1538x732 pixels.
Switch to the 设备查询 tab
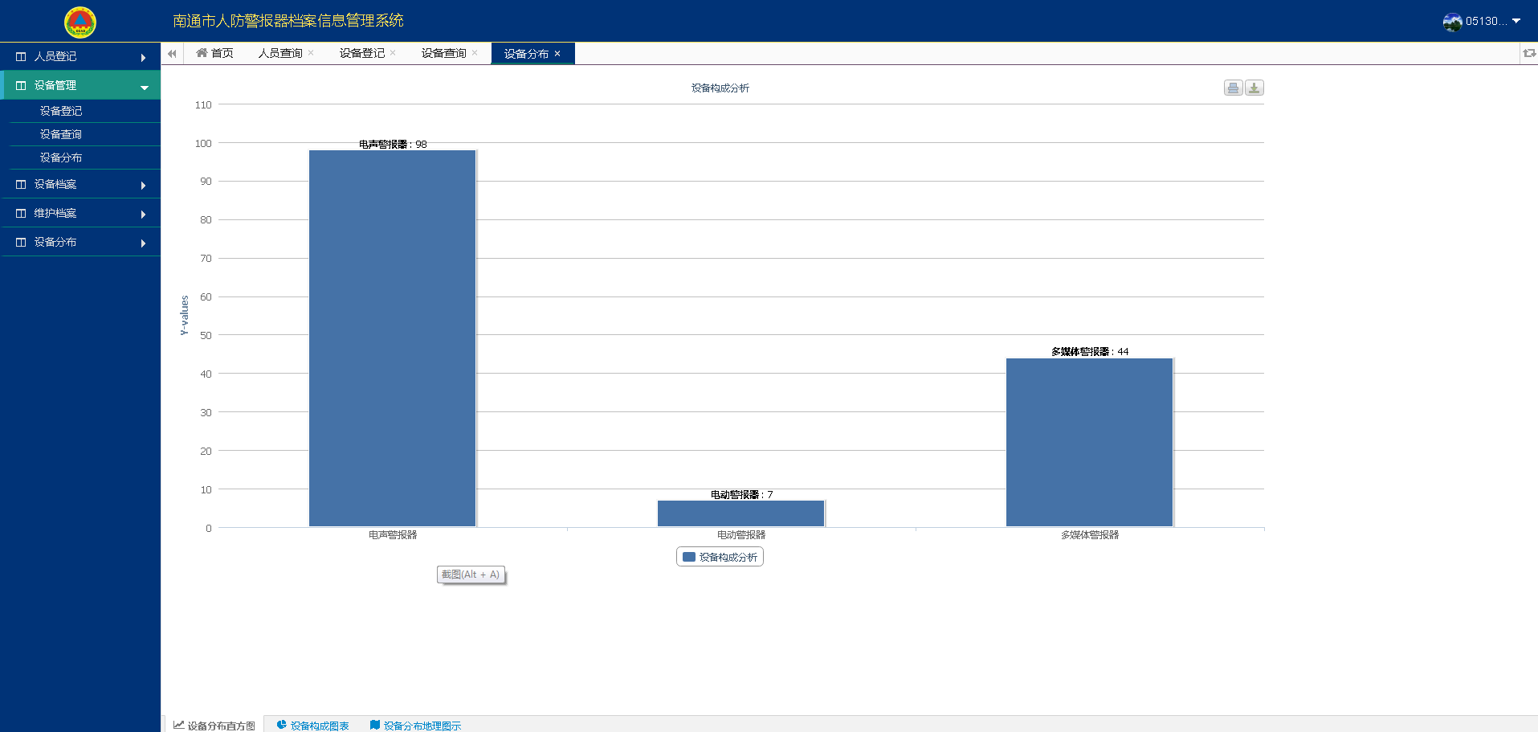tap(443, 54)
